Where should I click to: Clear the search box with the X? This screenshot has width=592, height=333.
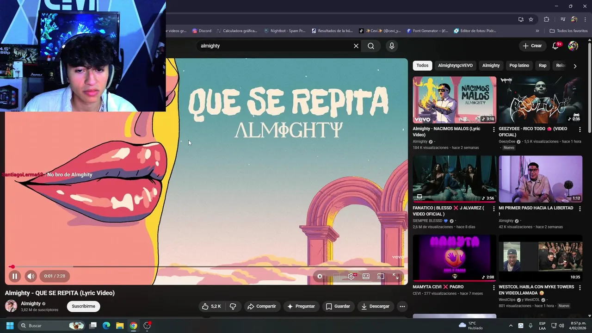356,46
